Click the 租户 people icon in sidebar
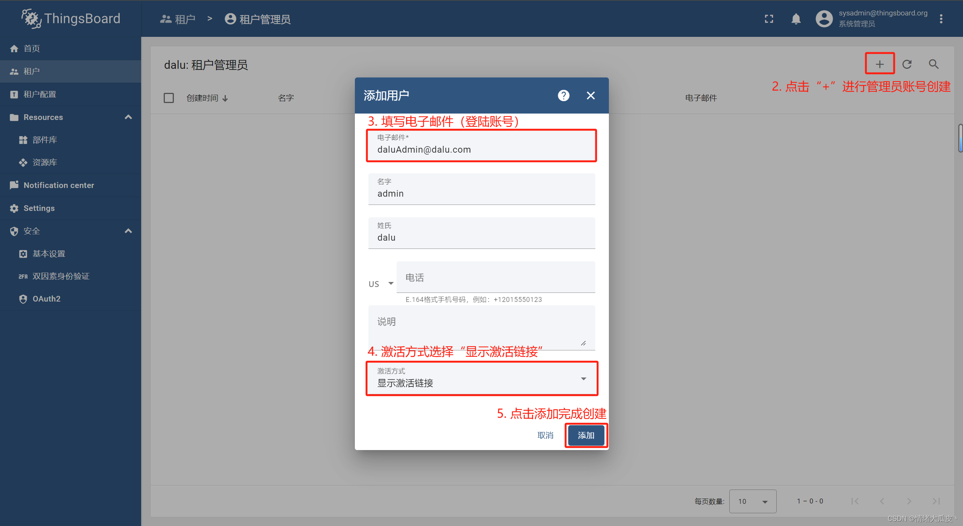 (14, 71)
